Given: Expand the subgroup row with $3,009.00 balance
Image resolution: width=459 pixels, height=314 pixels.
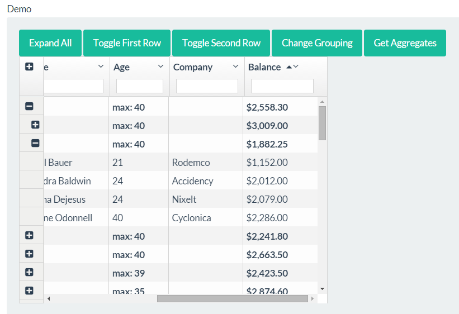Looking at the screenshot, I should click(x=35, y=125).
